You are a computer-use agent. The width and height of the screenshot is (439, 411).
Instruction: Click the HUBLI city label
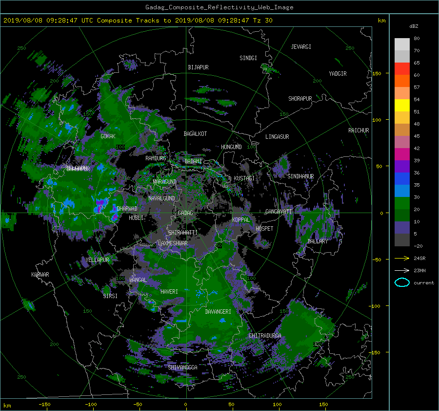click(x=136, y=218)
